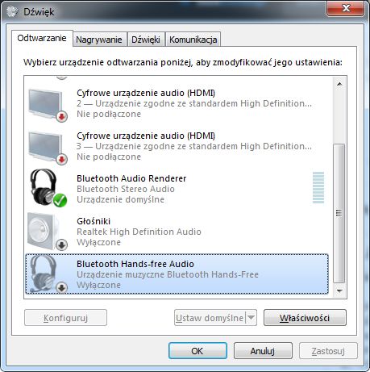Select the 'Głośniki' device name
370x372 pixels.
coord(94,221)
